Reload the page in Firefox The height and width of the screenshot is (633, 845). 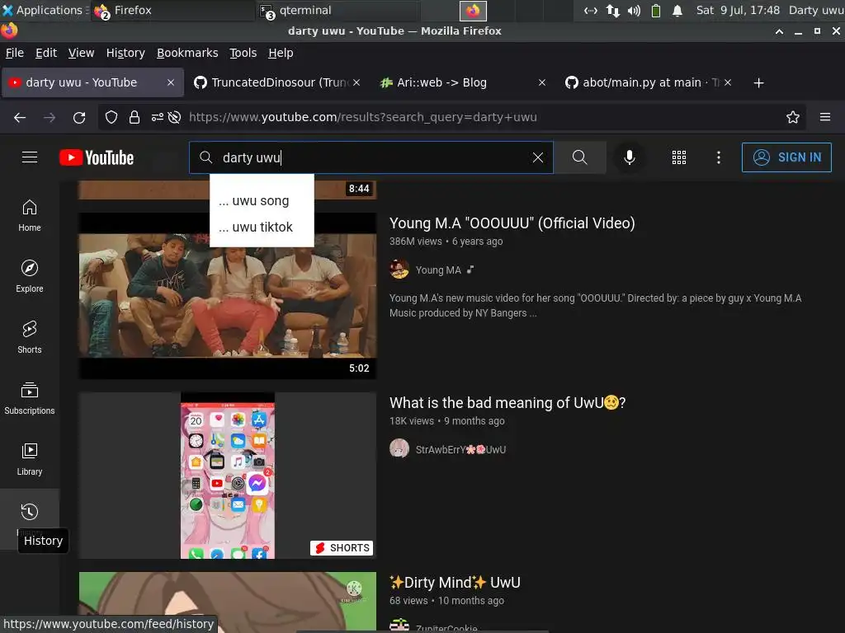tap(79, 117)
